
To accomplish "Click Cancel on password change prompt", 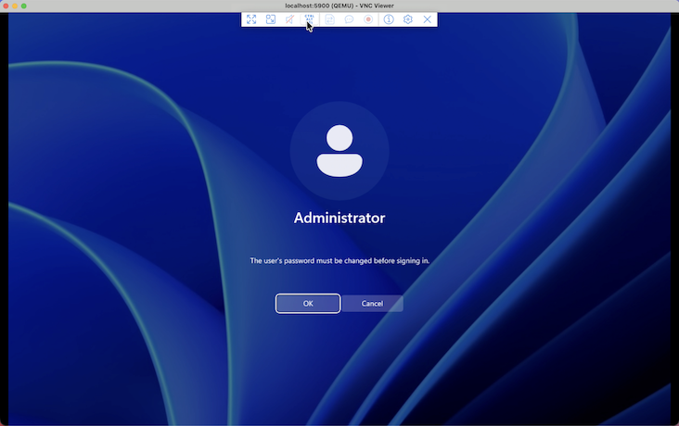I will [x=372, y=304].
